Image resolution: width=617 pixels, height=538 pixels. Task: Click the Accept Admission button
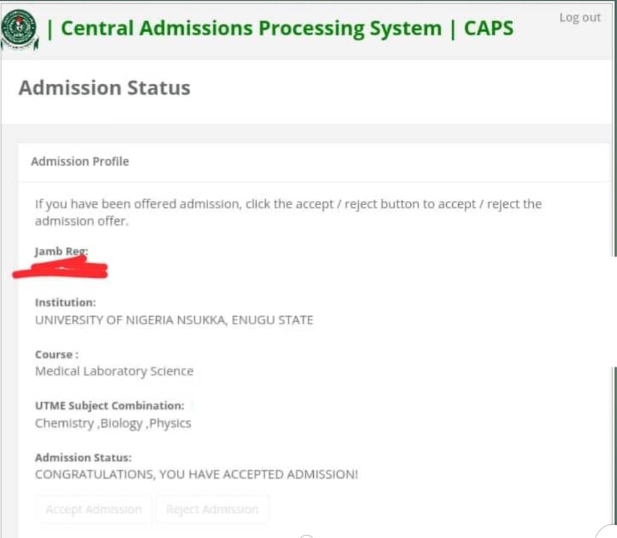(x=94, y=509)
